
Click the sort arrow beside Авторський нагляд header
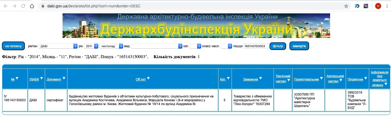coord(341,80)
